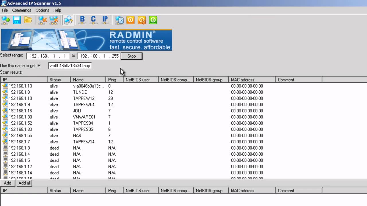367x206 pixels.
Task: Open the Options menu
Action: coord(42,10)
